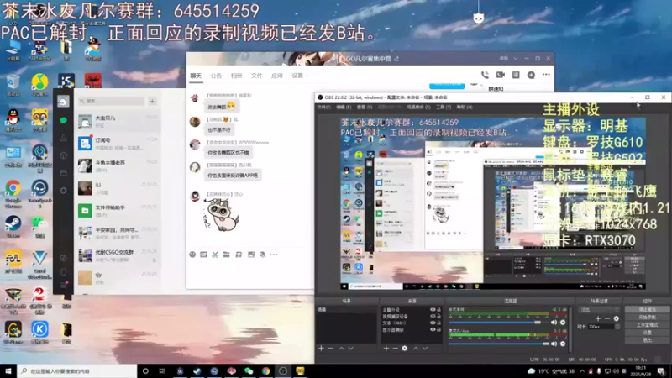Select the 应用 tab in QQ group

click(x=277, y=76)
